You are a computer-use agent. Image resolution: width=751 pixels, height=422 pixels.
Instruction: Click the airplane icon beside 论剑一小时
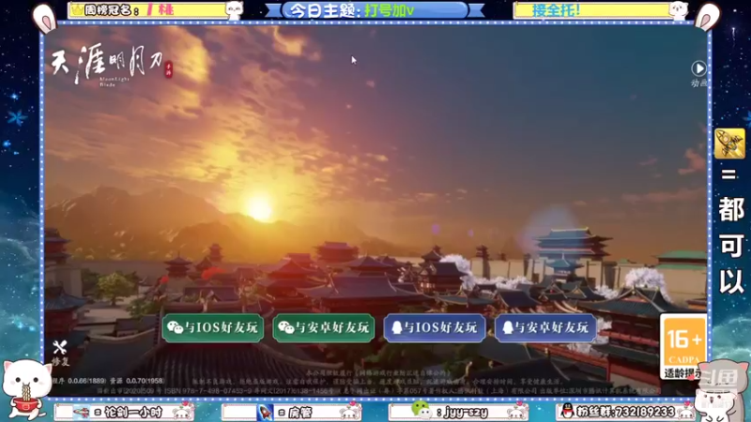tap(81, 412)
